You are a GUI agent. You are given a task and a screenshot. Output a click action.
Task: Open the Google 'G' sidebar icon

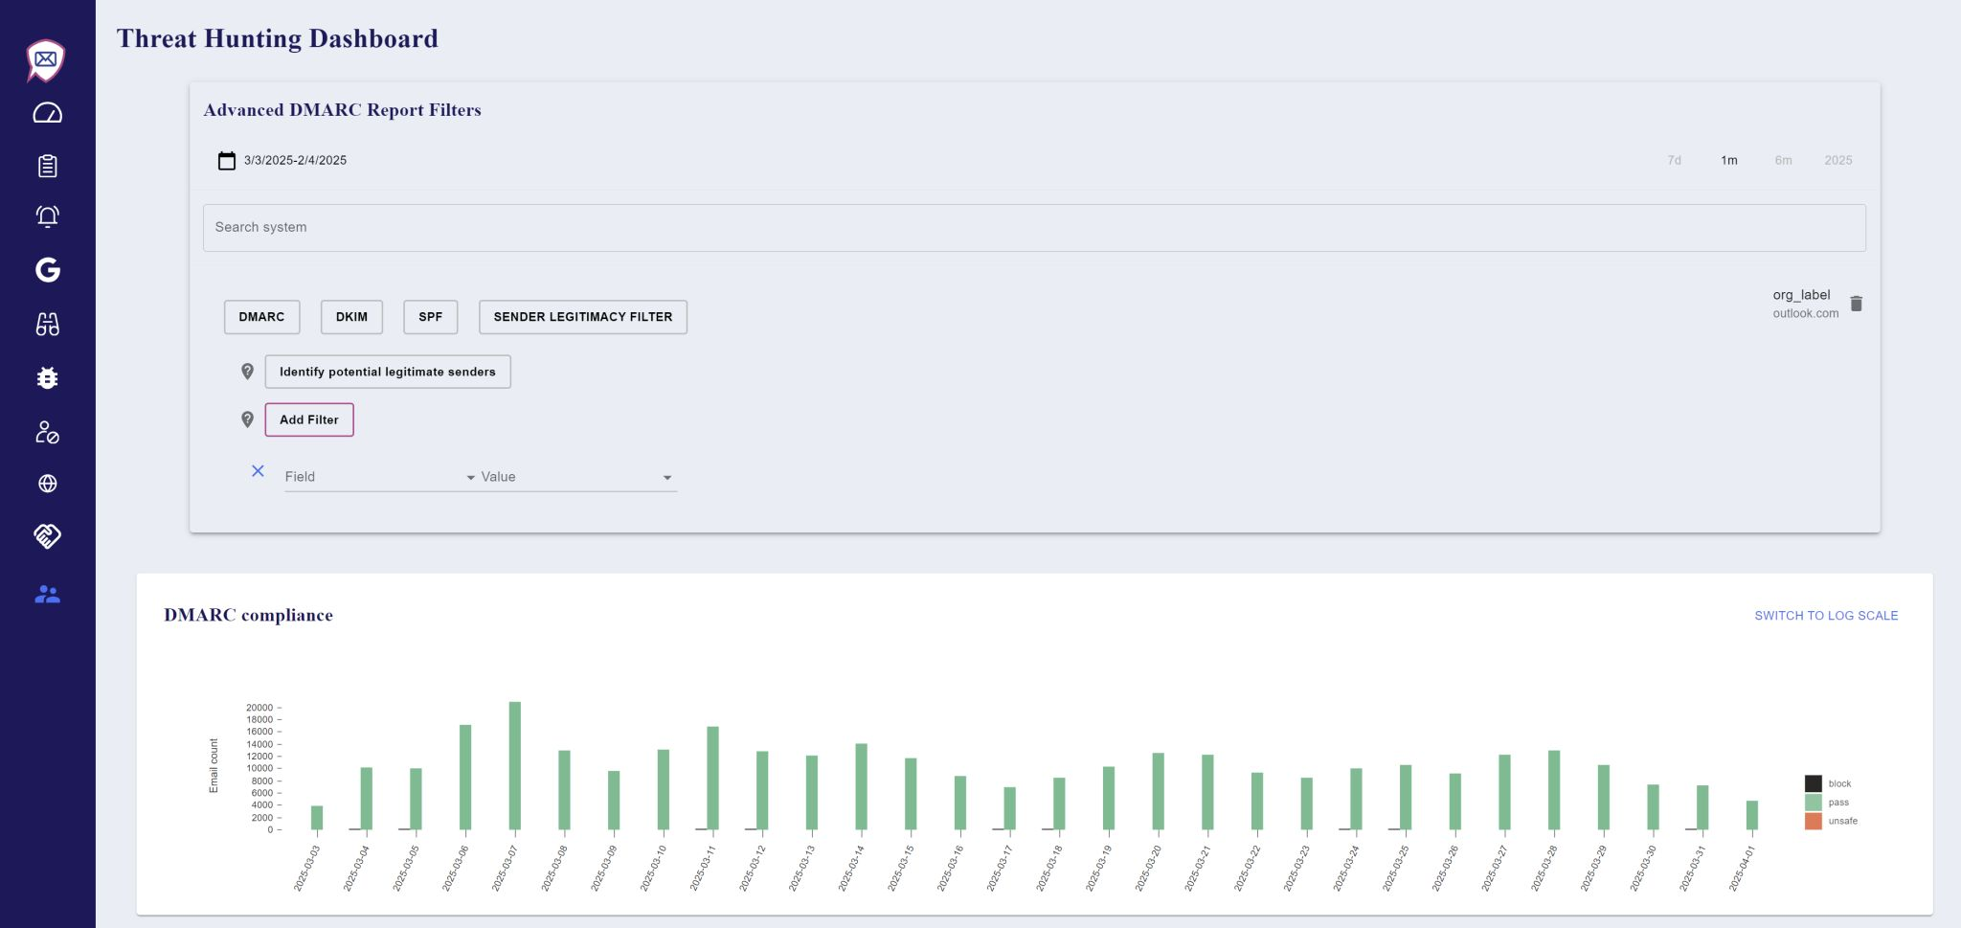click(x=47, y=270)
